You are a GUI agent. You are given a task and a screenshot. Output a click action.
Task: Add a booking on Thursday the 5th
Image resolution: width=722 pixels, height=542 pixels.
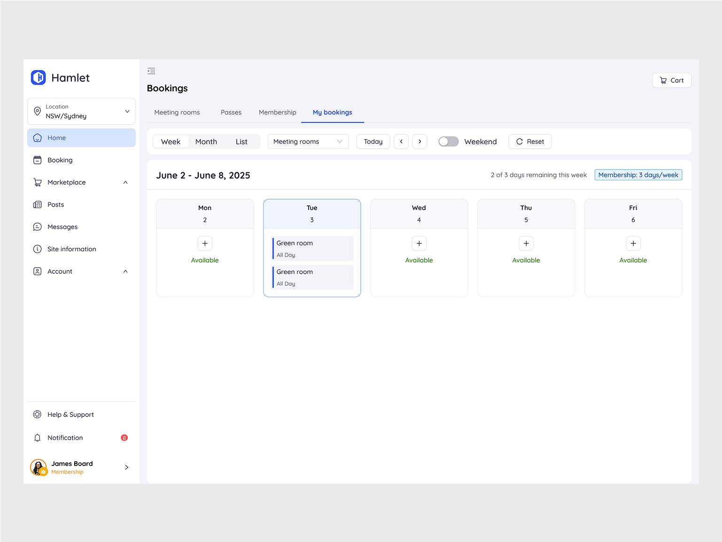(526, 243)
